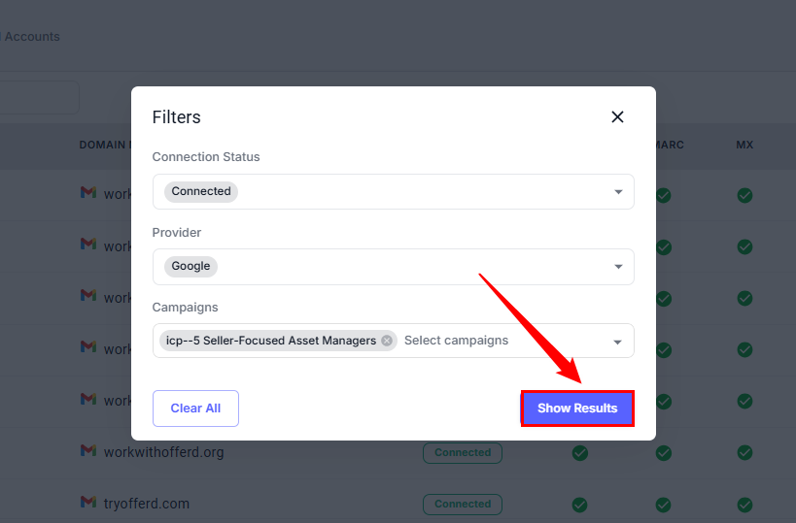Click first green checkmark in tryofferd.com row
Image resolution: width=796 pixels, height=523 pixels.
coord(580,505)
